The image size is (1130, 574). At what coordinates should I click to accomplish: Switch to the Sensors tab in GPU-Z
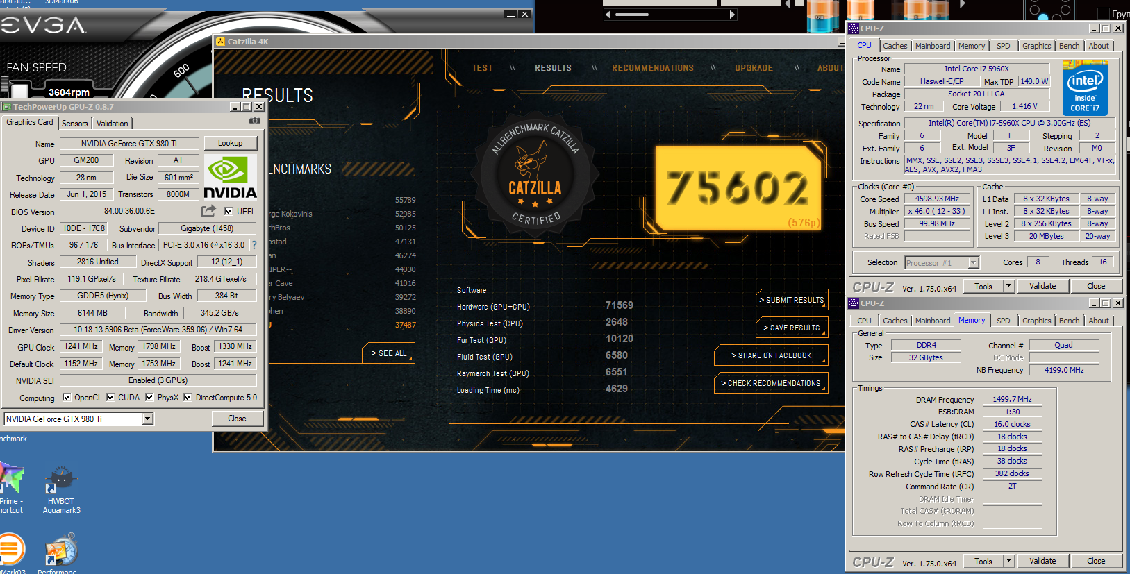tap(75, 124)
